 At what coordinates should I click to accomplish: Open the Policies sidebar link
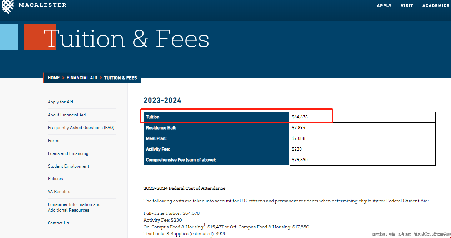coord(55,179)
